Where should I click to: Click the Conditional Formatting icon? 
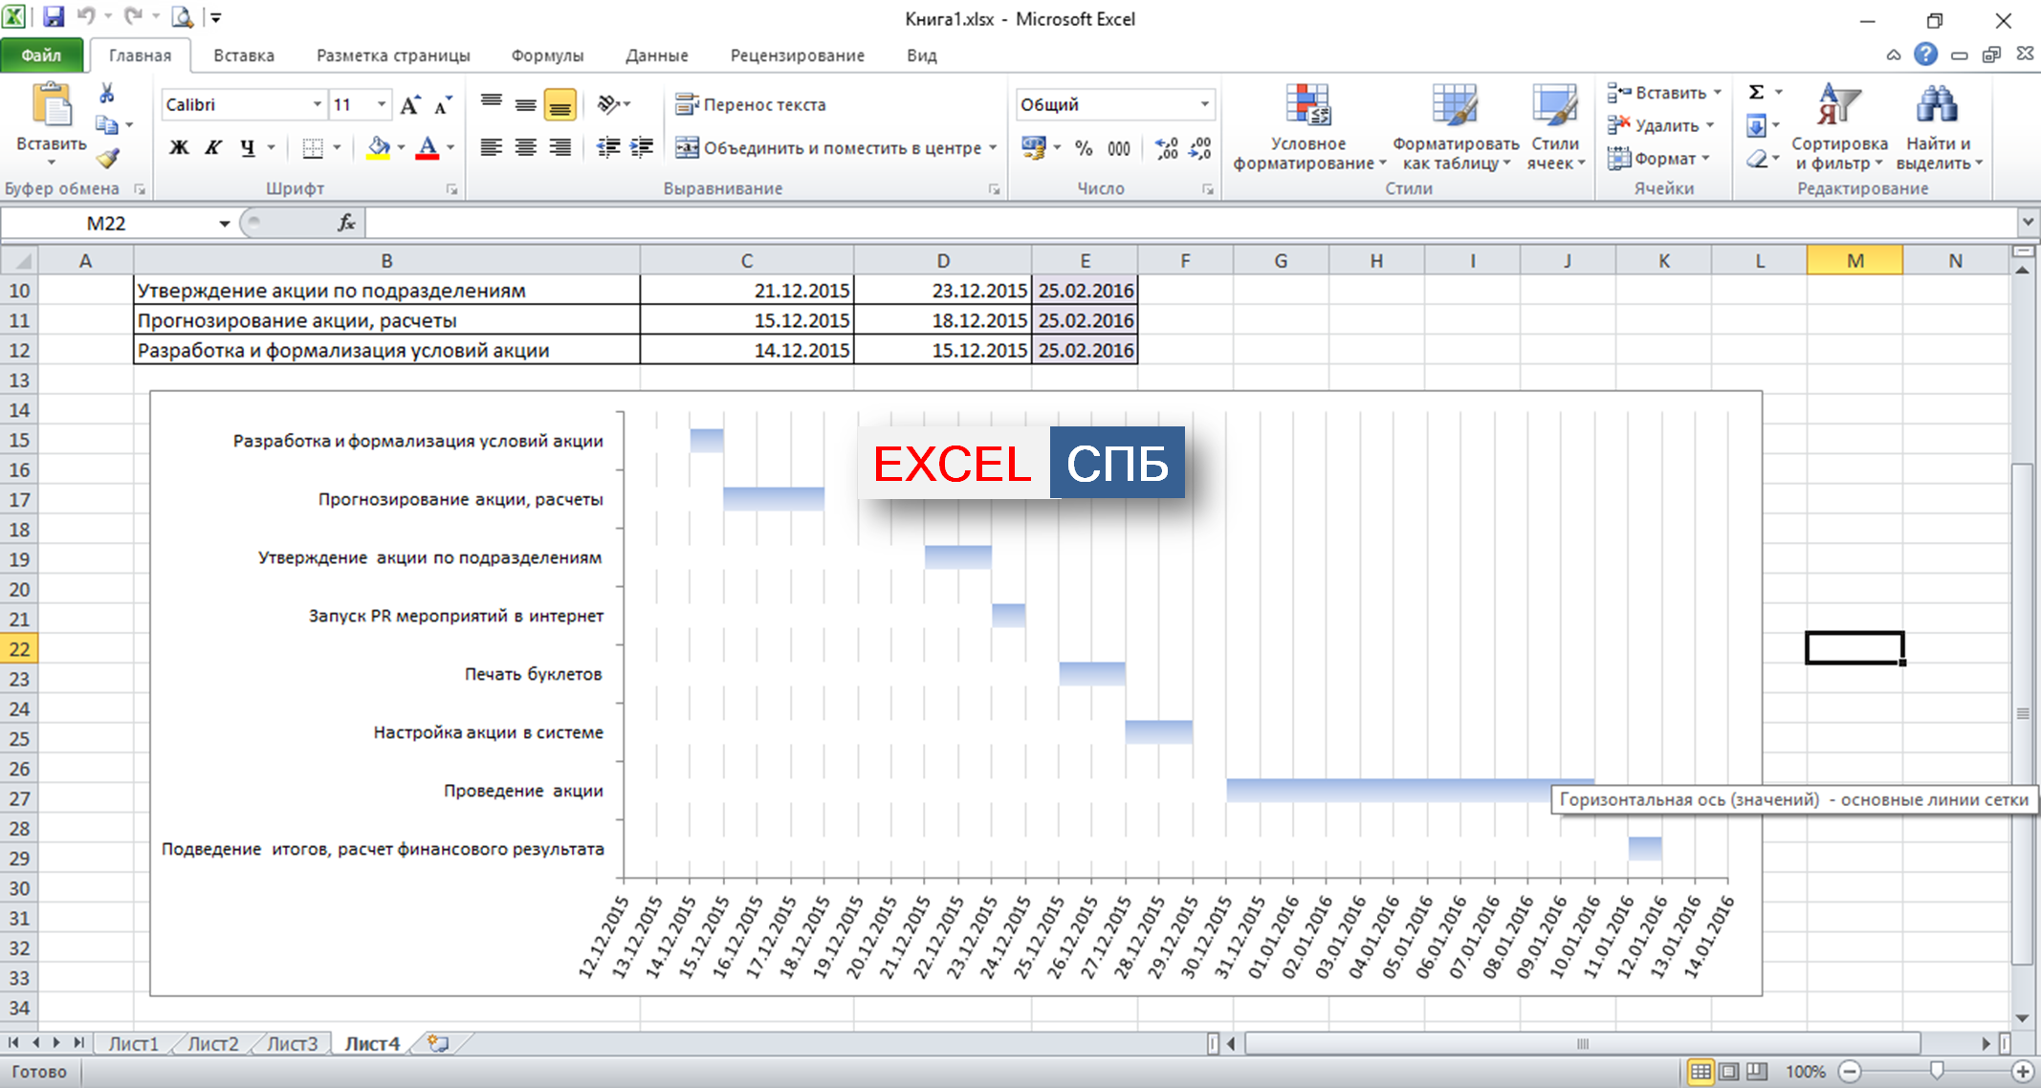click(1307, 105)
